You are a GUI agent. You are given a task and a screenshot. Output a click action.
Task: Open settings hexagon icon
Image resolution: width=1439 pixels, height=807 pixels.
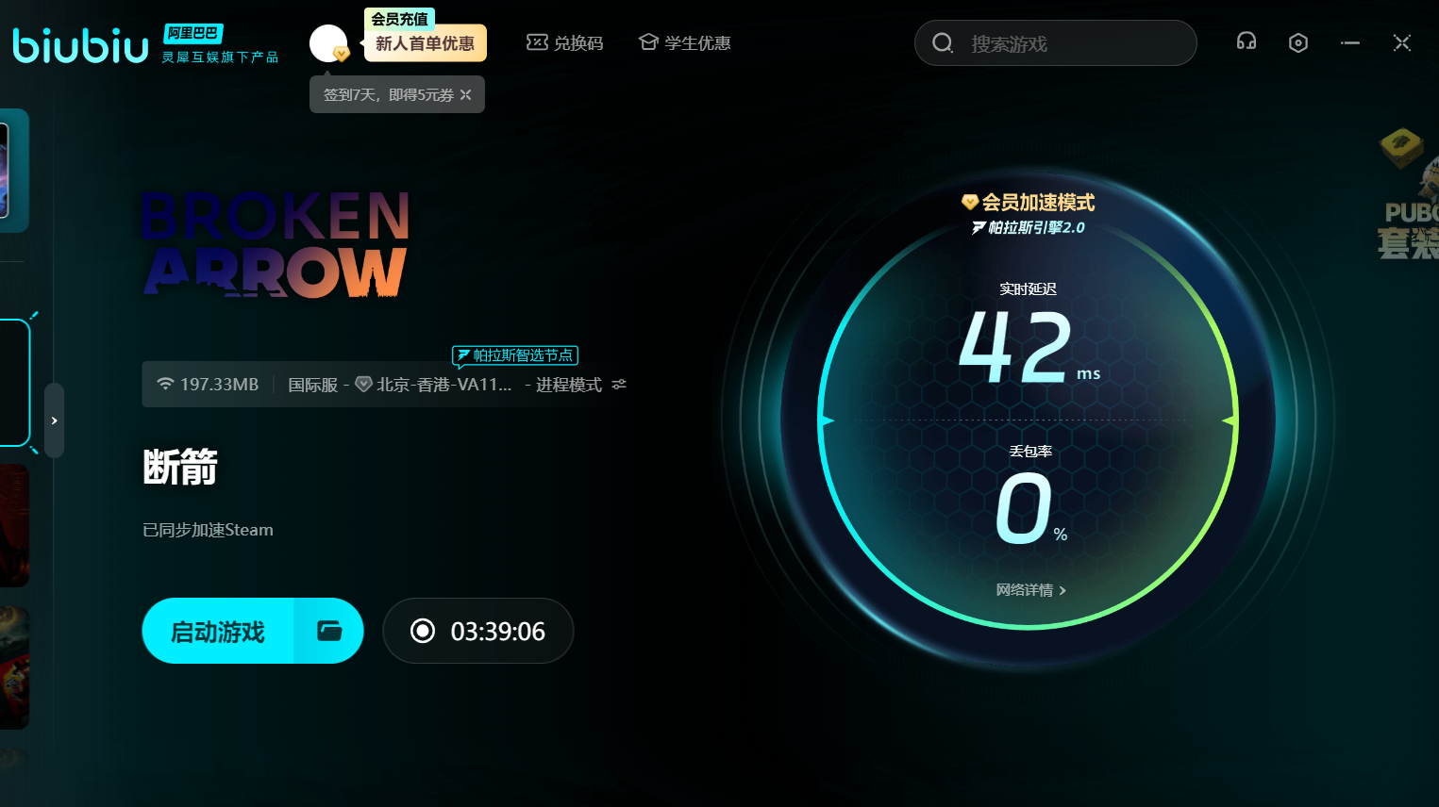tap(1298, 42)
